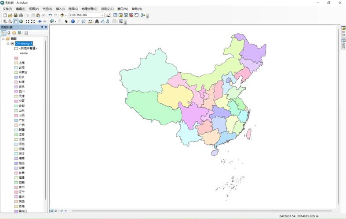Click the 广东 legend entry label
Viewport: 346px width, 219px height.
click(x=22, y=120)
